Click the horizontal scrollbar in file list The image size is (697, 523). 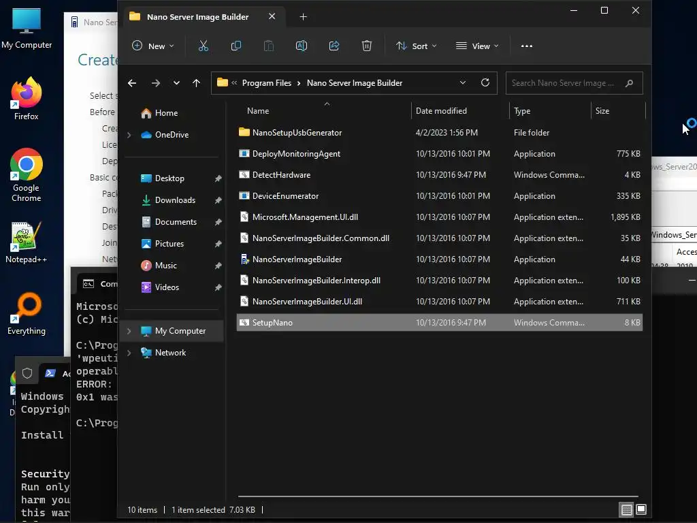(x=438, y=496)
